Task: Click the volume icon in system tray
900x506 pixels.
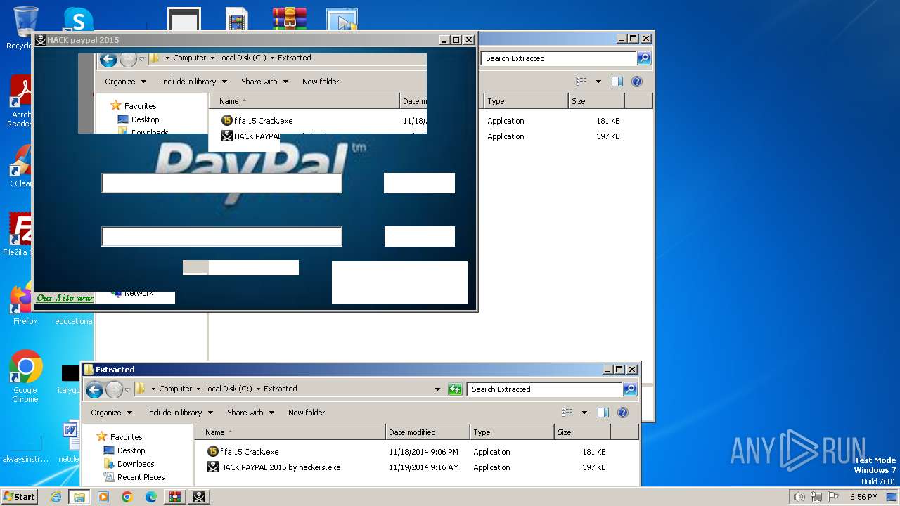Action: tap(799, 497)
